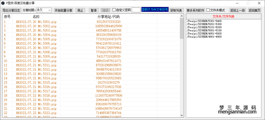The image size is (265, 120).
Task: Select folder /Pwaipi/XIUREN/5201-5300
Action: pos(204,24)
